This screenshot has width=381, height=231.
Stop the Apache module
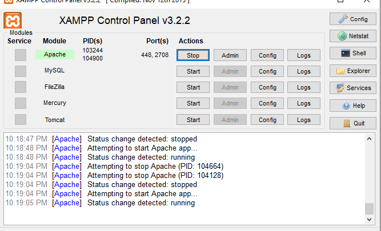(193, 55)
